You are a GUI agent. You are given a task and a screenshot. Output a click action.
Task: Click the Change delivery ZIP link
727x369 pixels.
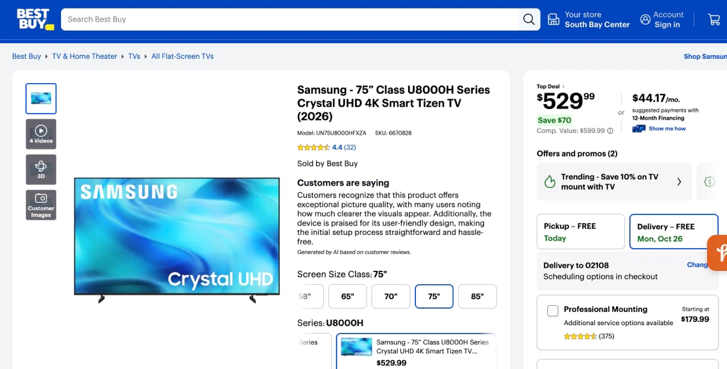697,265
